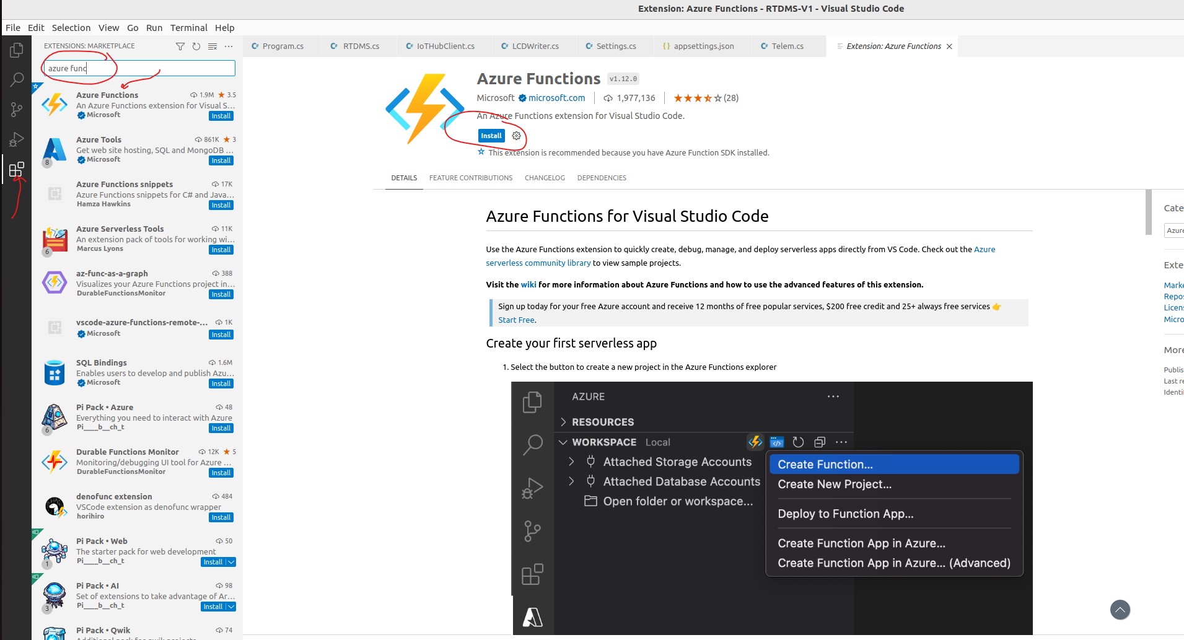Image resolution: width=1184 pixels, height=640 pixels.
Task: Open the Feature Contributions tab
Action: tap(471, 178)
